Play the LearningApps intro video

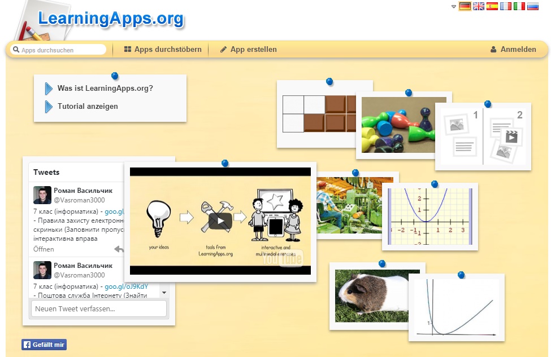(220, 221)
